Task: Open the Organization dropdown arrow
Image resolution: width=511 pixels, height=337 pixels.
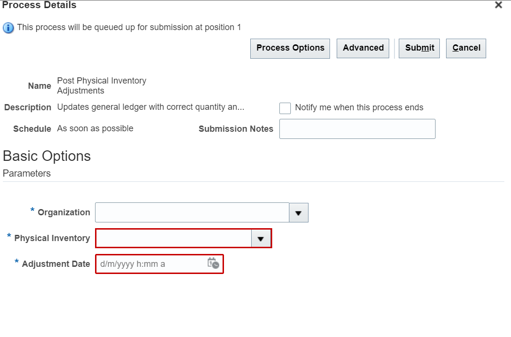Action: click(298, 212)
